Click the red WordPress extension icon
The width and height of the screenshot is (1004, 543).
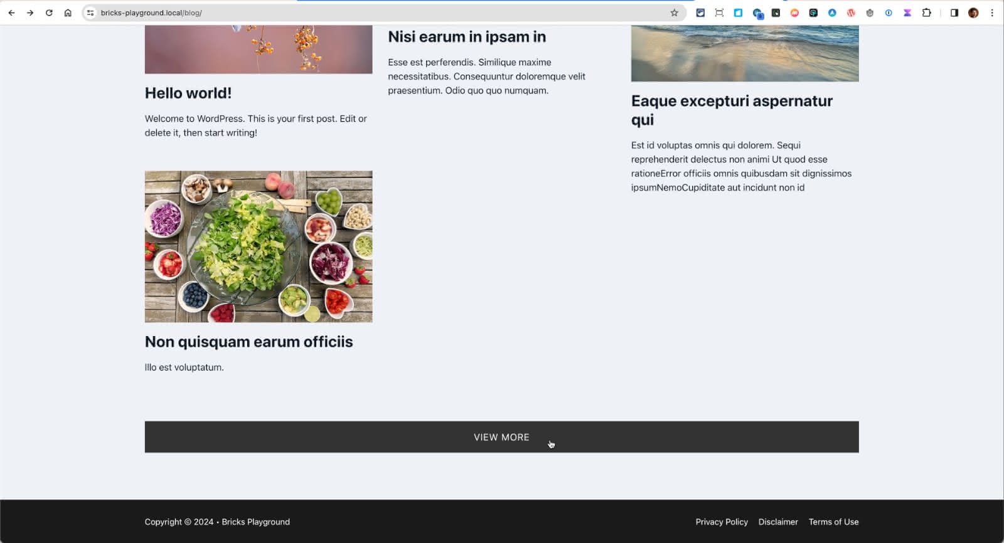pos(851,13)
